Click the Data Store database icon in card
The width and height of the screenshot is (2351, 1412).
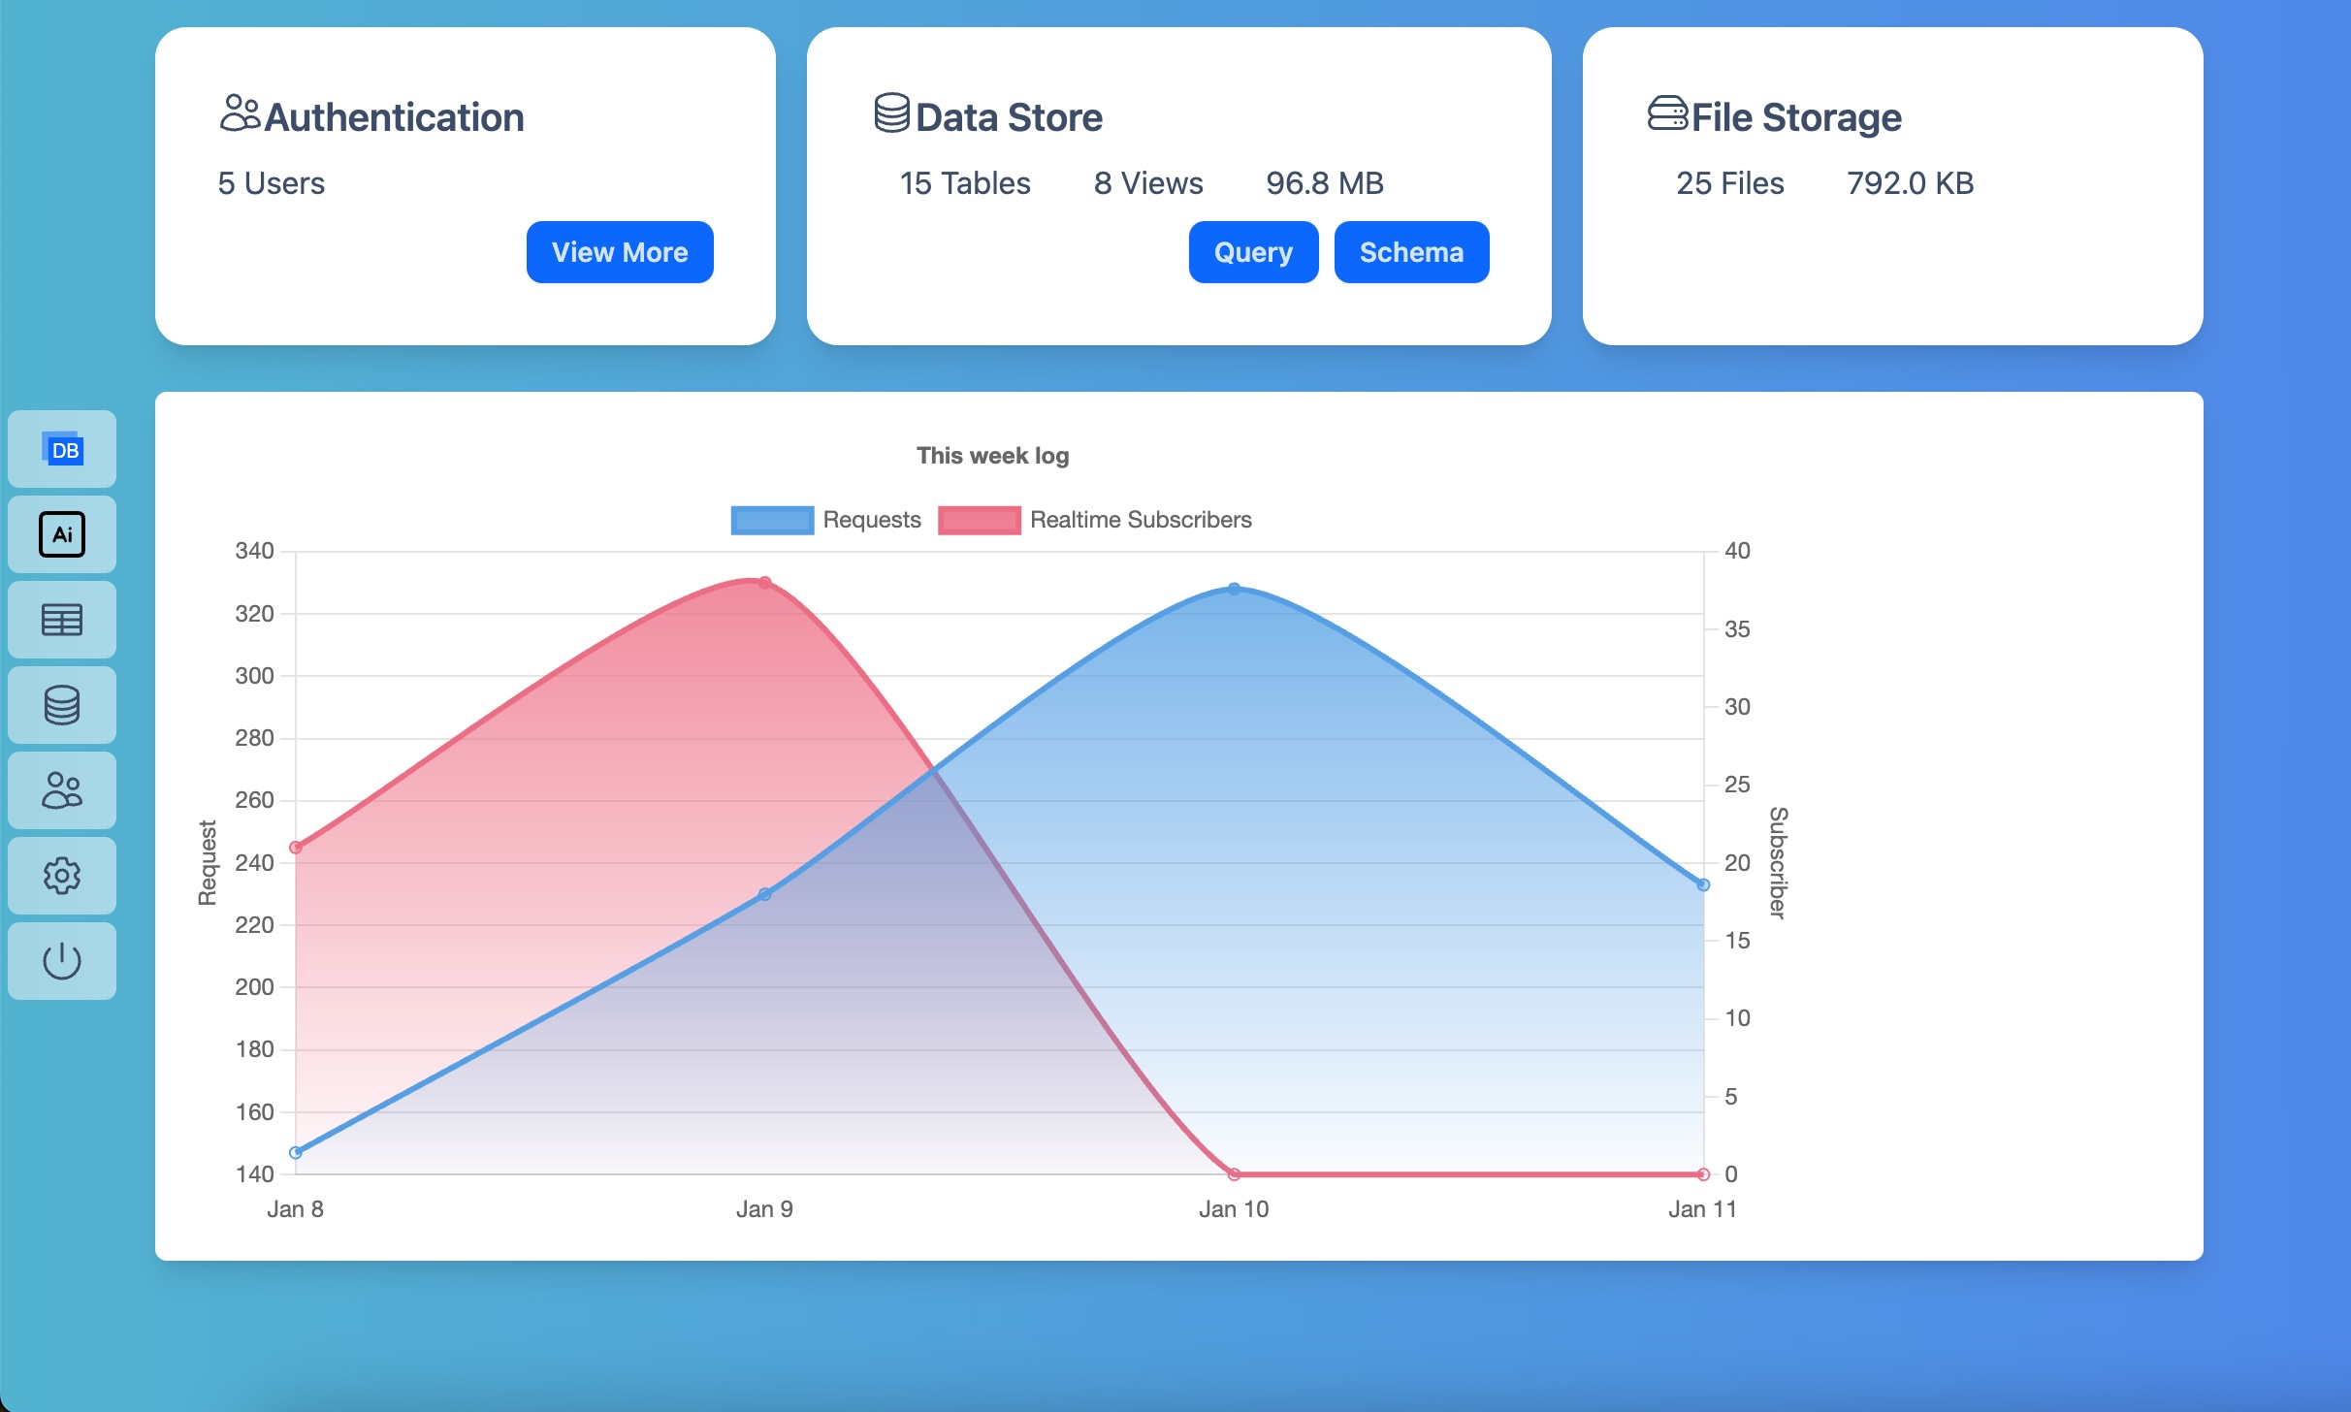pyautogui.click(x=891, y=112)
